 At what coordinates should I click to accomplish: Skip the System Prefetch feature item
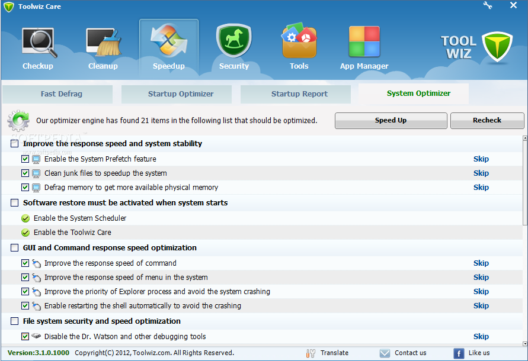pos(481,159)
